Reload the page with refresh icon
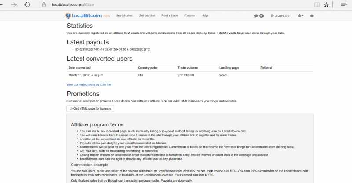This screenshot has height=183, width=352. click(x=27, y=4)
